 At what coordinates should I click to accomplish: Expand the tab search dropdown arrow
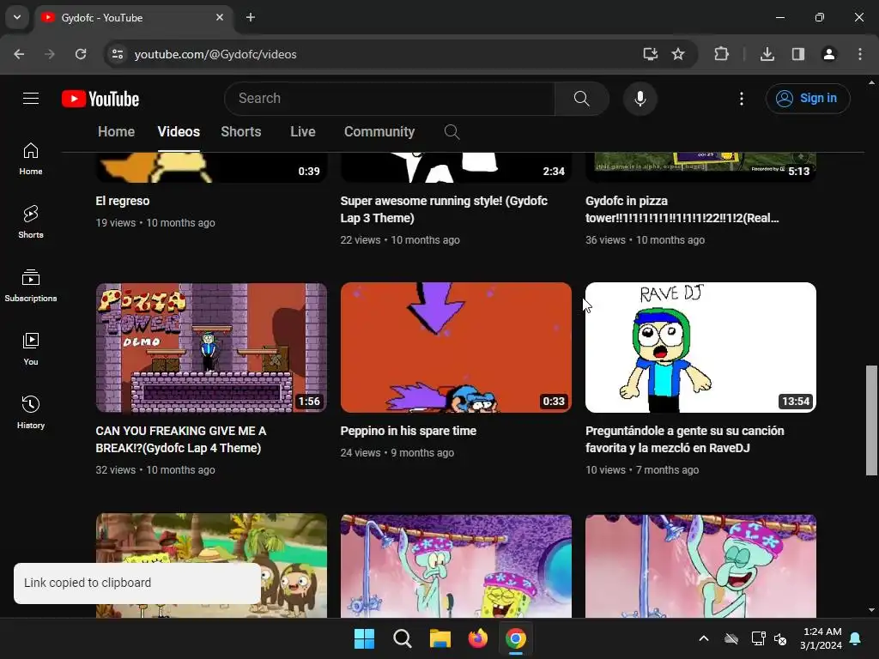point(17,17)
